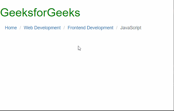Image resolution: width=174 pixels, height=111 pixels.
Task: Click the last breadcrumb item
Action: coord(131,28)
